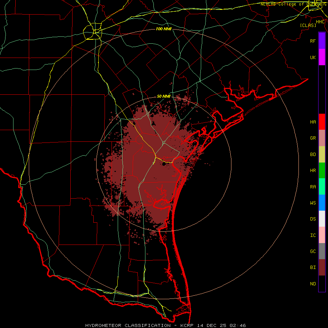Click the BI dark red legend swatch
This screenshot has width=328, height=328.
click(x=322, y=268)
